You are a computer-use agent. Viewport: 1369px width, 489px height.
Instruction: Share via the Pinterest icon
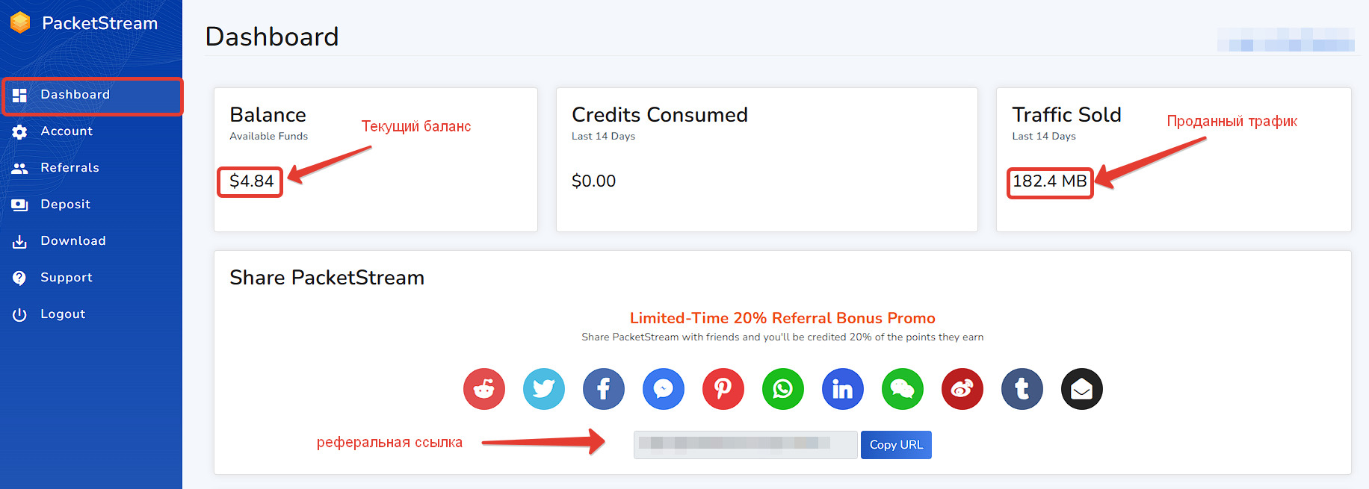[x=723, y=389]
